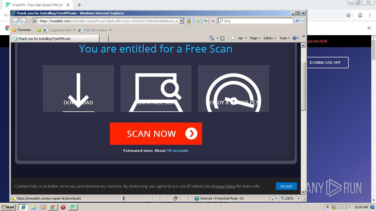Screen dimensions: 376x211
Task: Click the status bar privacy report eye icon
Action: 176,198
